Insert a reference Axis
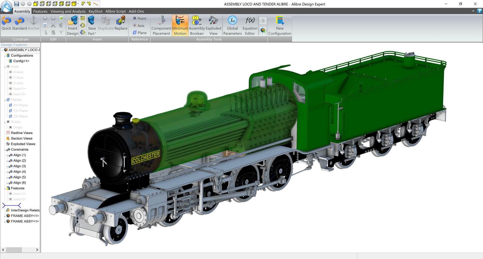This screenshot has width=483, height=259. [x=139, y=26]
